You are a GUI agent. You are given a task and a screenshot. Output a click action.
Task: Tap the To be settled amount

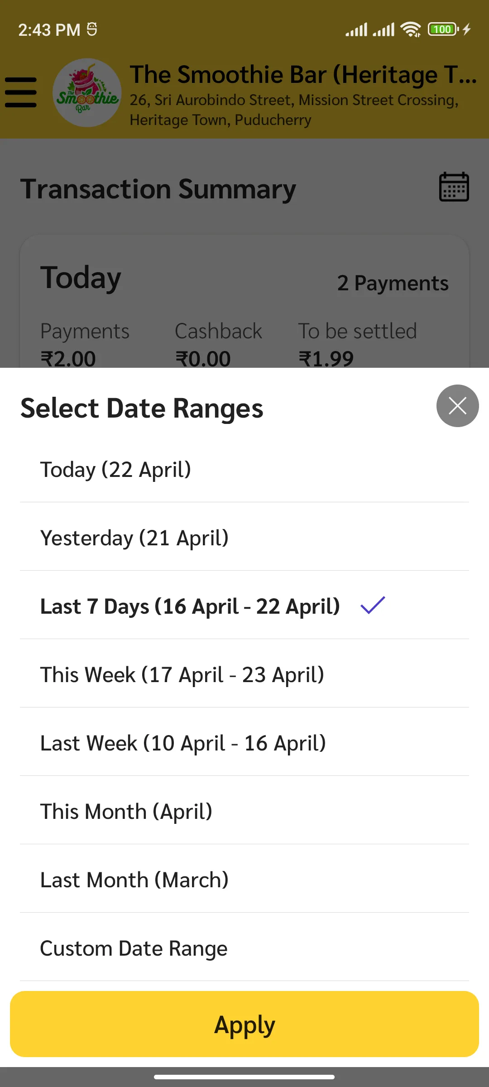pyautogui.click(x=326, y=359)
